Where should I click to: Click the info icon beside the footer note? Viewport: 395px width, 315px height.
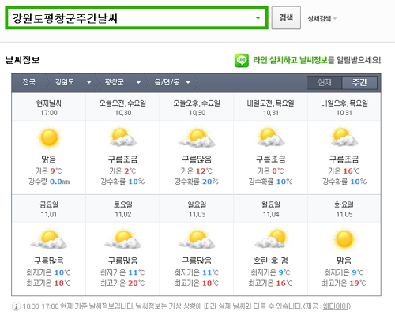[16, 306]
